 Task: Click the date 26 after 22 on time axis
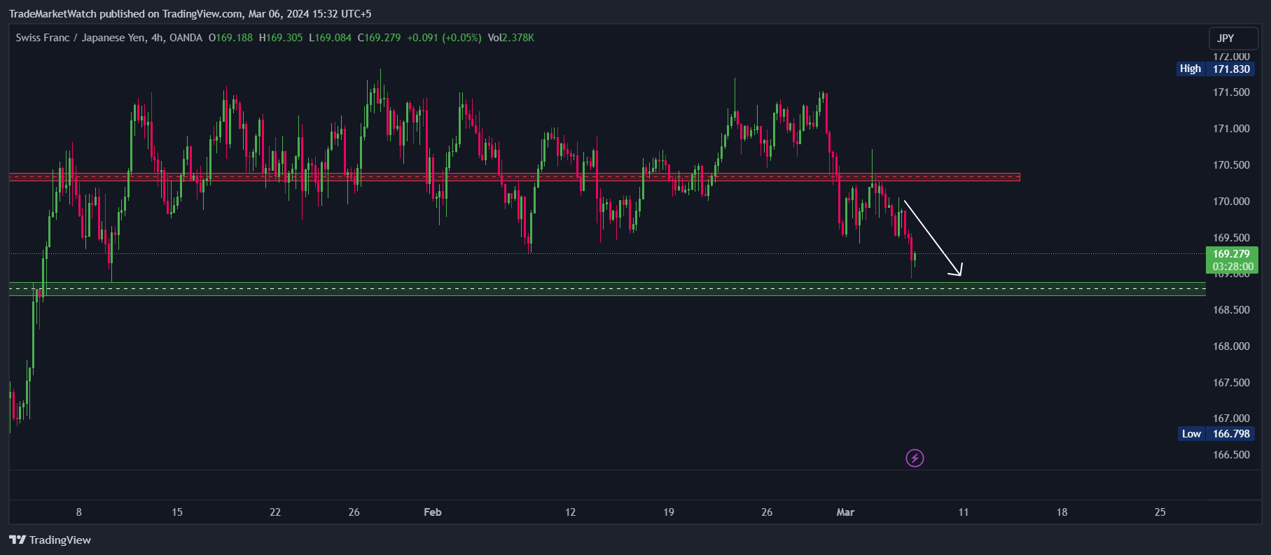354,512
